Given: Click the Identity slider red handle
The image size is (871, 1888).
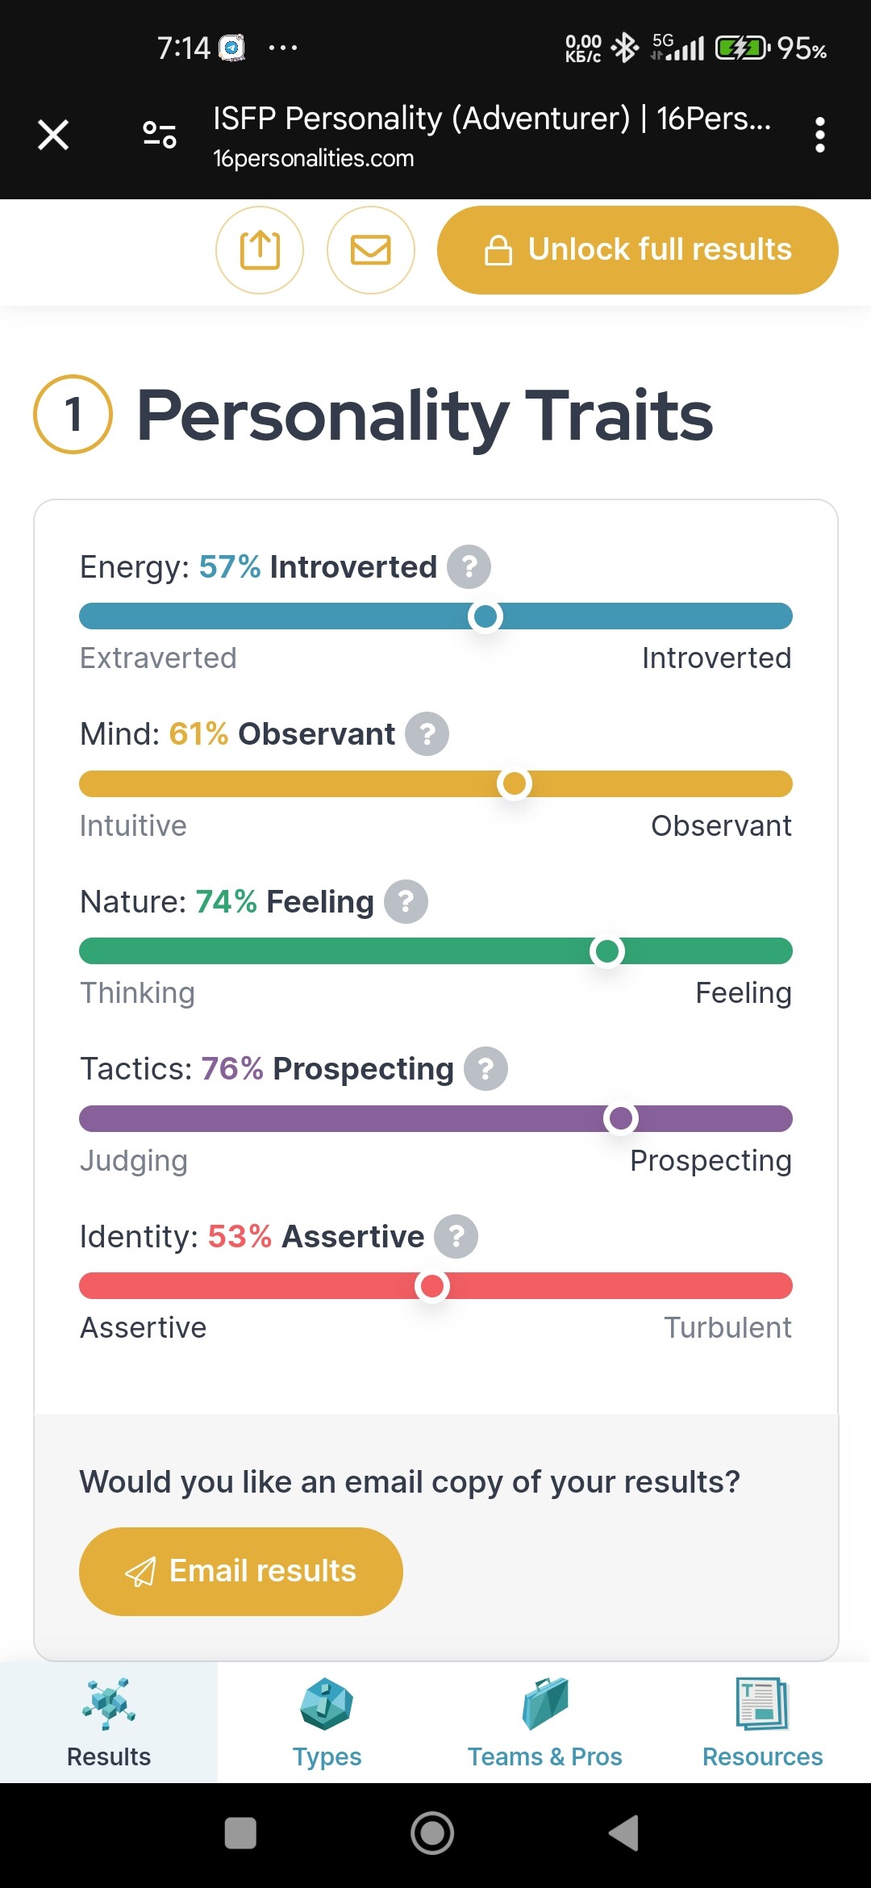Looking at the screenshot, I should pyautogui.click(x=432, y=1286).
